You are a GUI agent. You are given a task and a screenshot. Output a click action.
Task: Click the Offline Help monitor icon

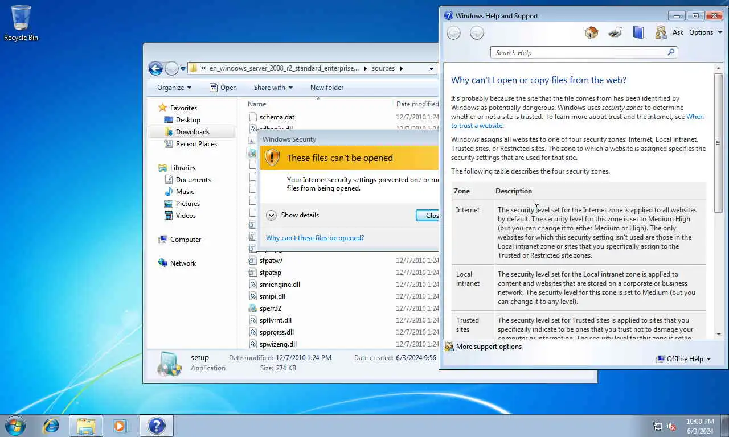(660, 359)
